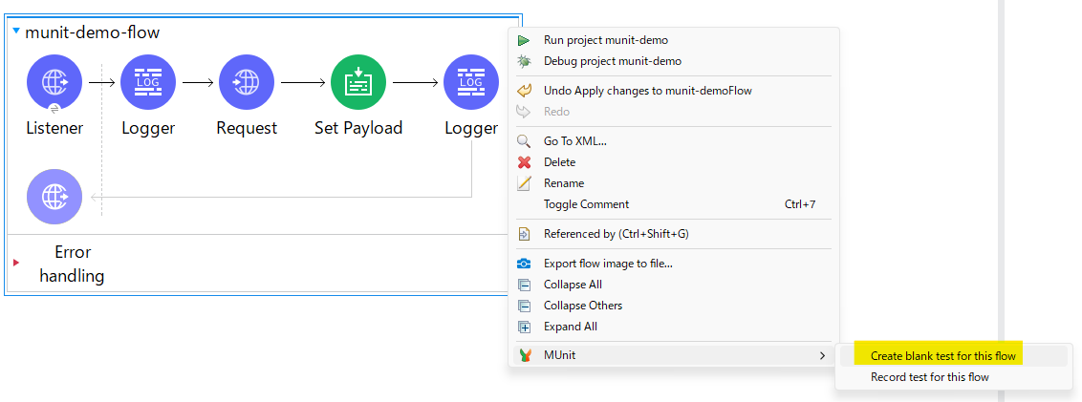Screen dimensions: 1082x402
Task: Open the MUnit menu entry
Action: (674, 356)
